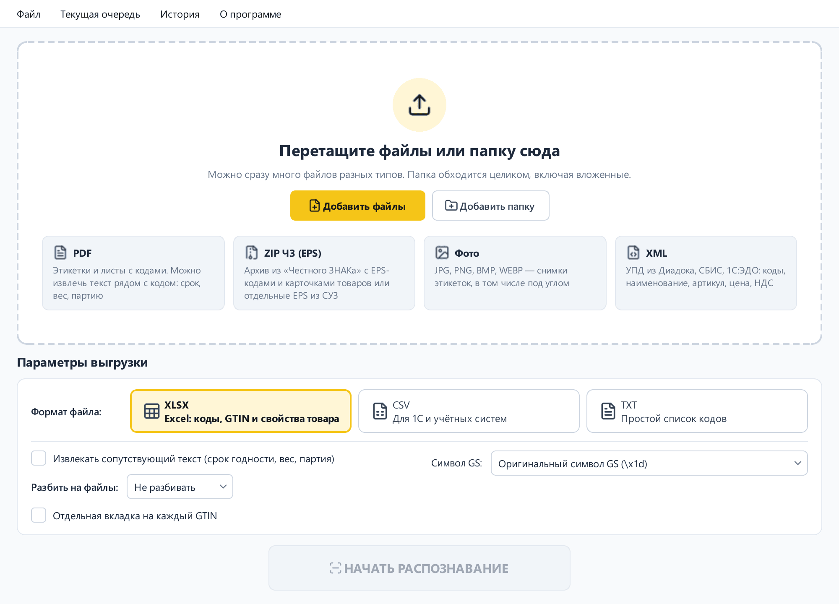Click the Фото format info card
Image resolution: width=839 pixels, height=604 pixels.
pos(515,273)
